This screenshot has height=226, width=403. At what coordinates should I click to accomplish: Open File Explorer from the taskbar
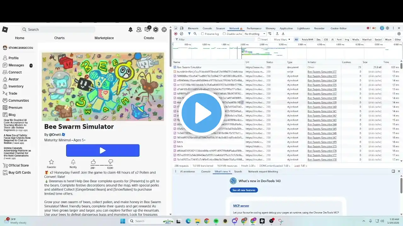point(197,221)
